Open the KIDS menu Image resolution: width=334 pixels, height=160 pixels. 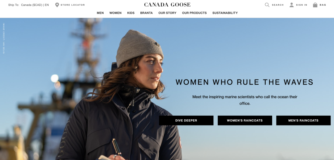131,13
